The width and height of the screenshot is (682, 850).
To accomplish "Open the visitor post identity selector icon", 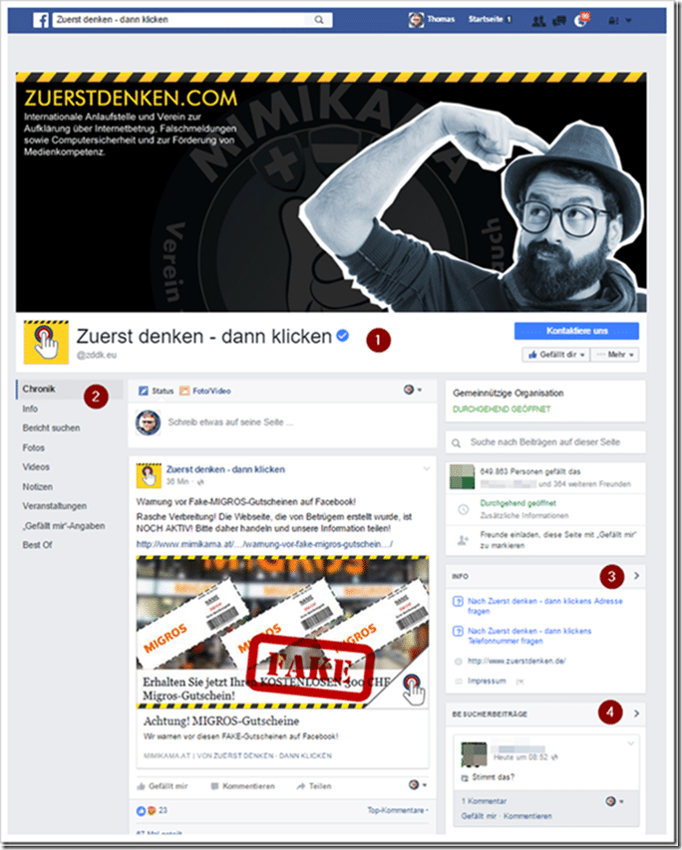I will click(613, 801).
